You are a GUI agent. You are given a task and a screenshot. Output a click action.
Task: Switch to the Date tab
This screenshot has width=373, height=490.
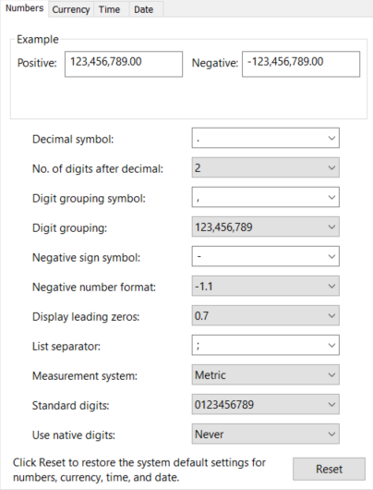(146, 9)
